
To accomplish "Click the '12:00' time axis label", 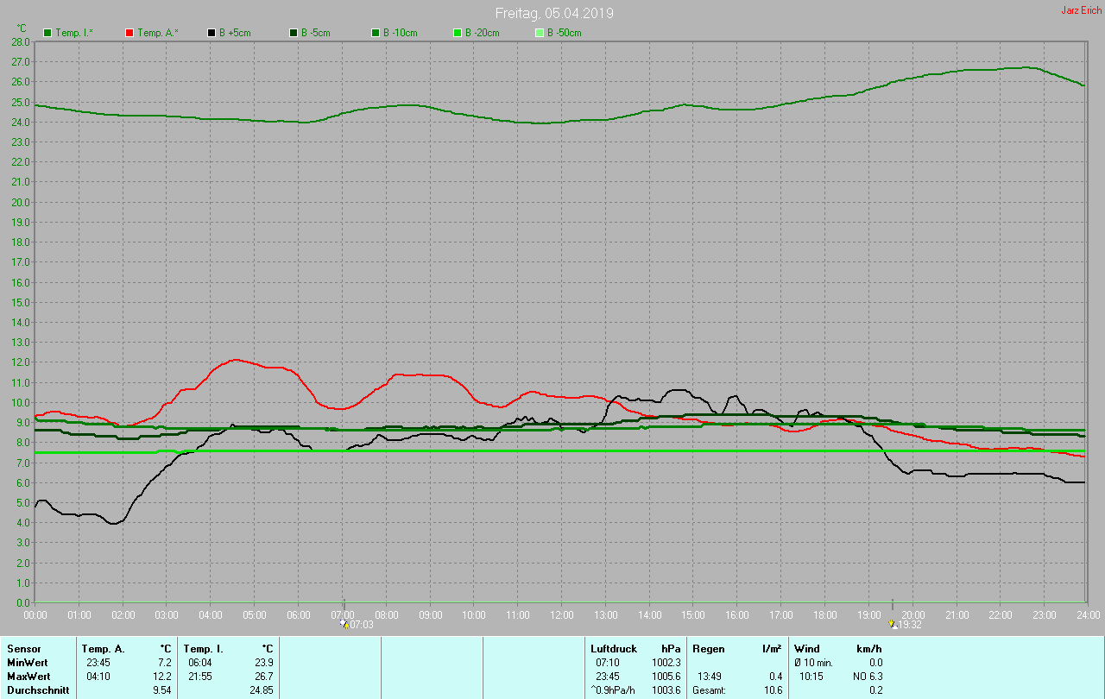I will 562,614.
